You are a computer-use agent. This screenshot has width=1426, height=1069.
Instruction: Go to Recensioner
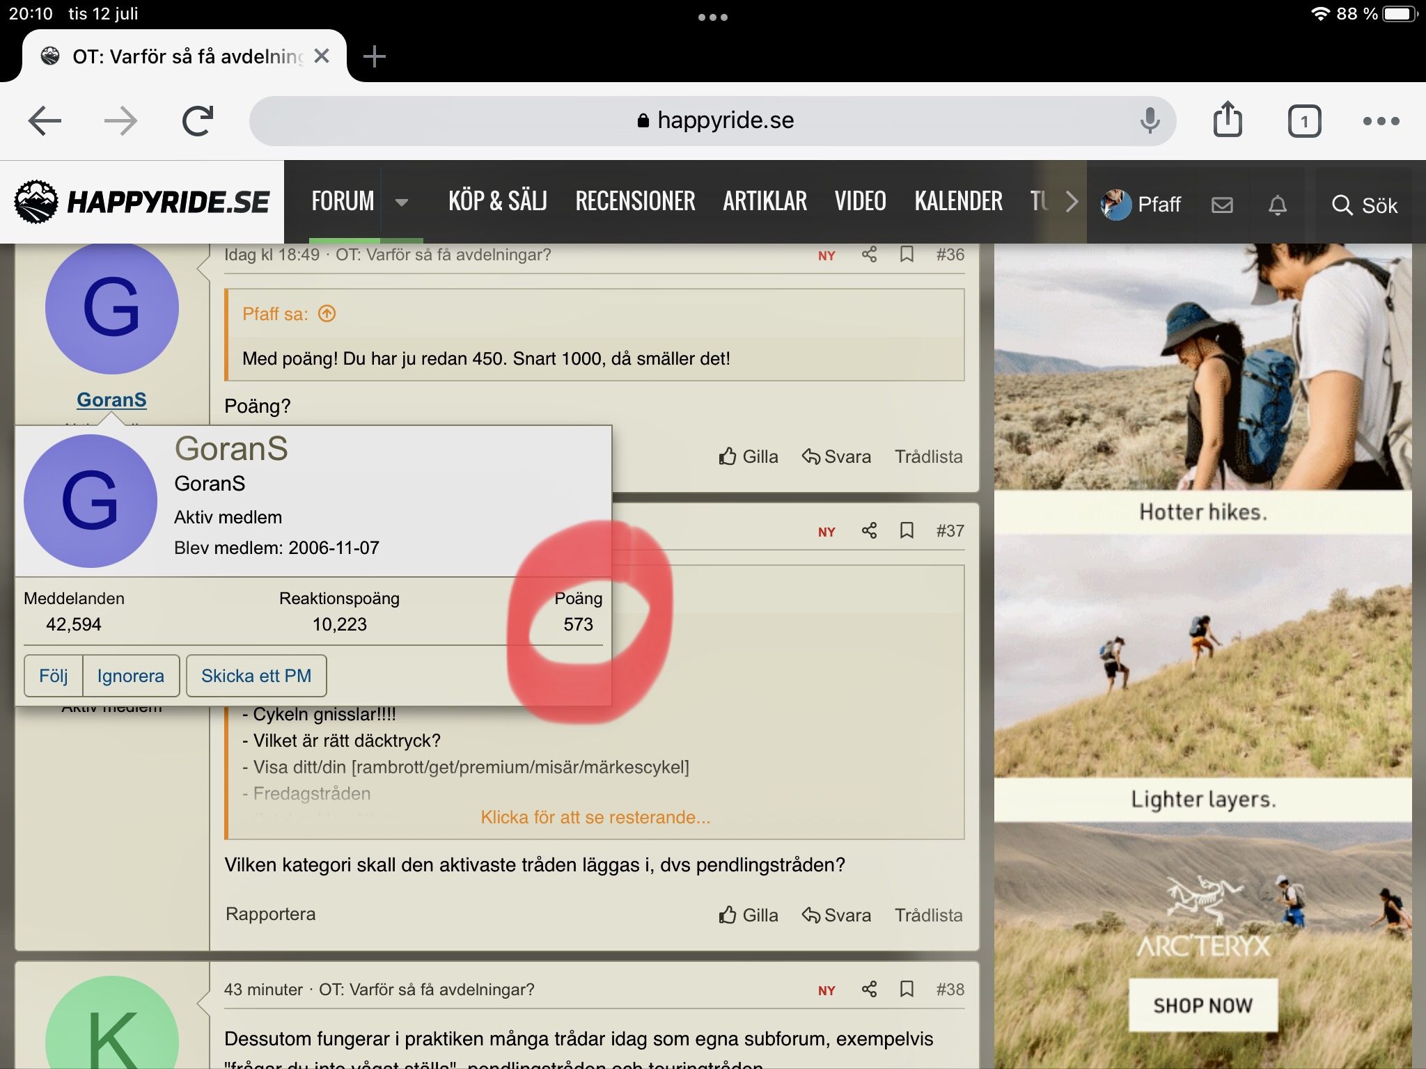click(635, 202)
